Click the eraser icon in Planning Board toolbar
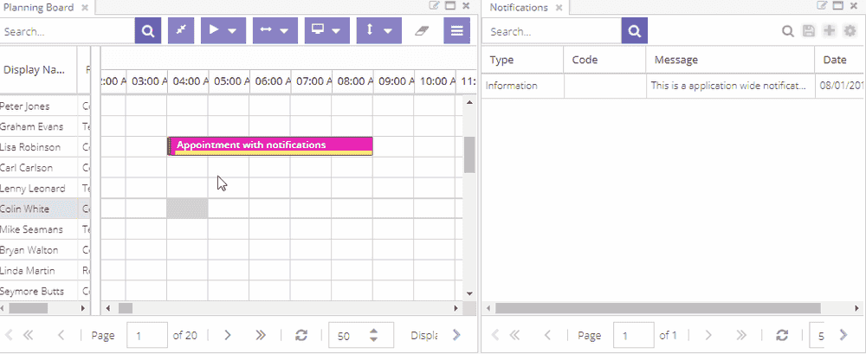 [x=422, y=31]
